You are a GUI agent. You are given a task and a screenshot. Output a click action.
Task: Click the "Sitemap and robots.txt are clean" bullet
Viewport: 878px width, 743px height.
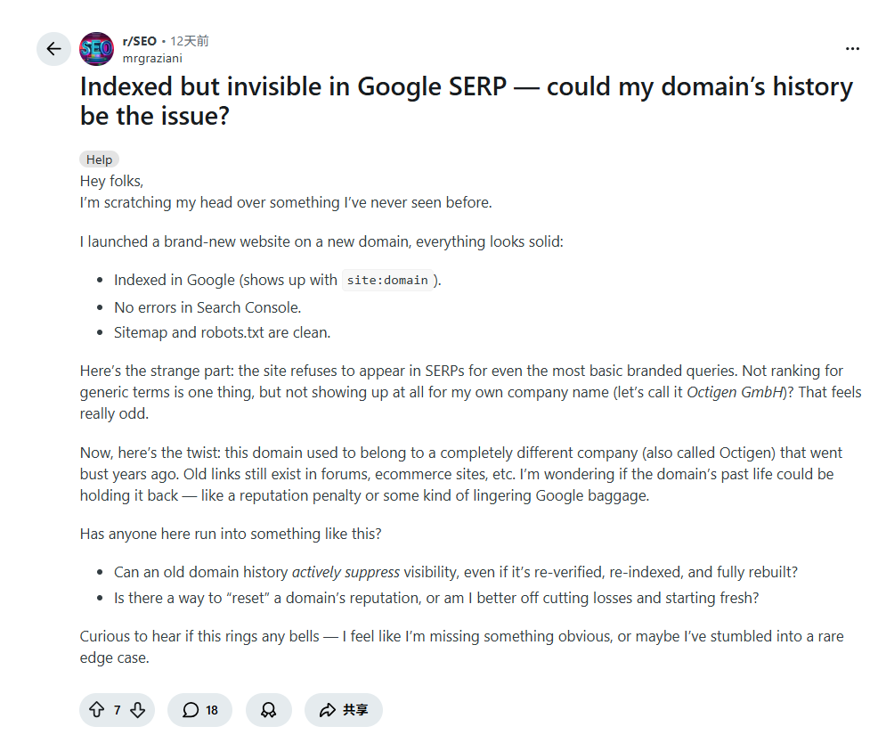[222, 332]
